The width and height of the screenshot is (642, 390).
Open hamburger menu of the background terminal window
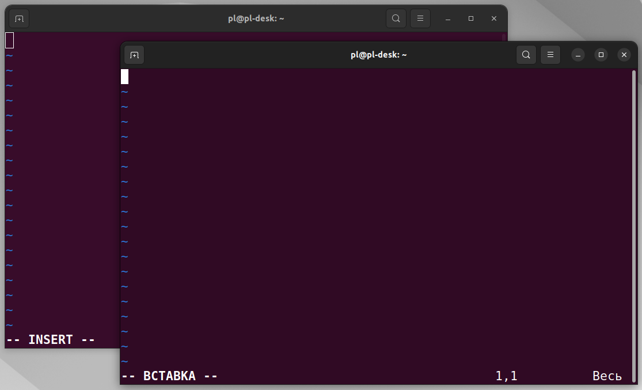(420, 18)
